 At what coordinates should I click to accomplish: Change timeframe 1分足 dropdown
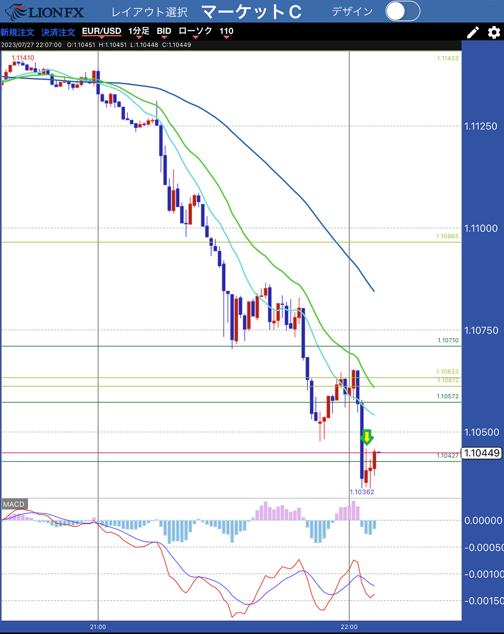pyautogui.click(x=139, y=32)
